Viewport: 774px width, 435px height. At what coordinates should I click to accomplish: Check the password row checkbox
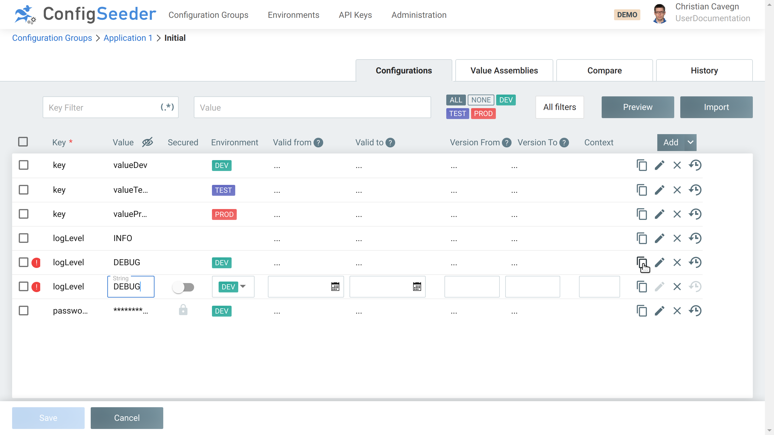[24, 311]
